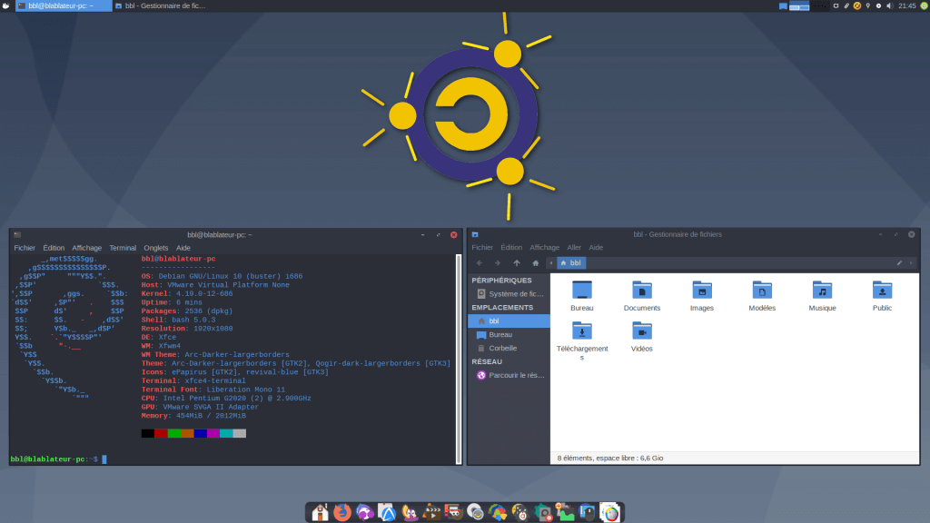
Task: Select the Musique folder
Action: point(822,296)
